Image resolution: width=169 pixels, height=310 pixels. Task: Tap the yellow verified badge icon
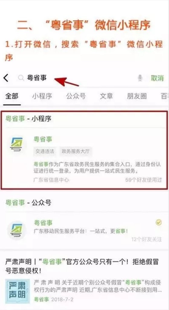158,223
